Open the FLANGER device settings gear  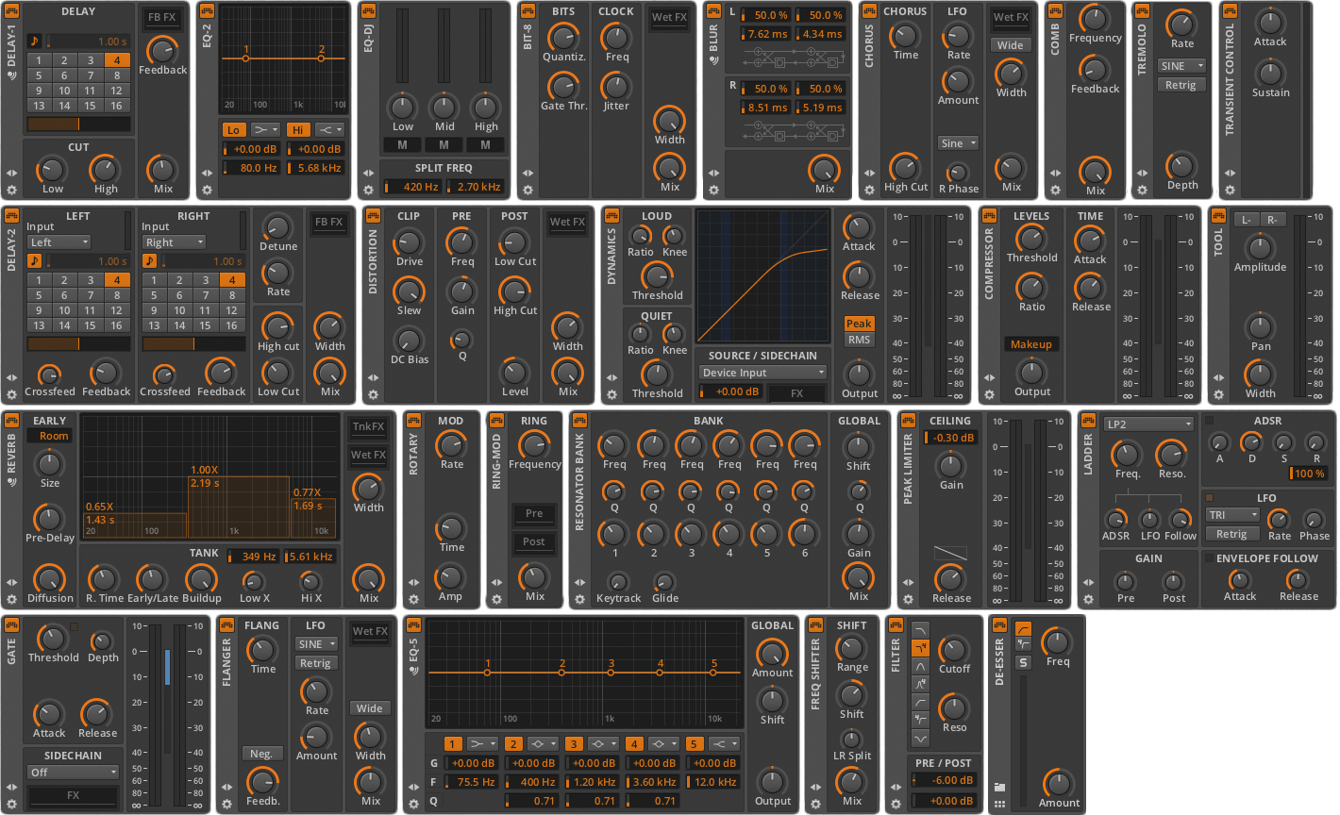click(x=226, y=804)
